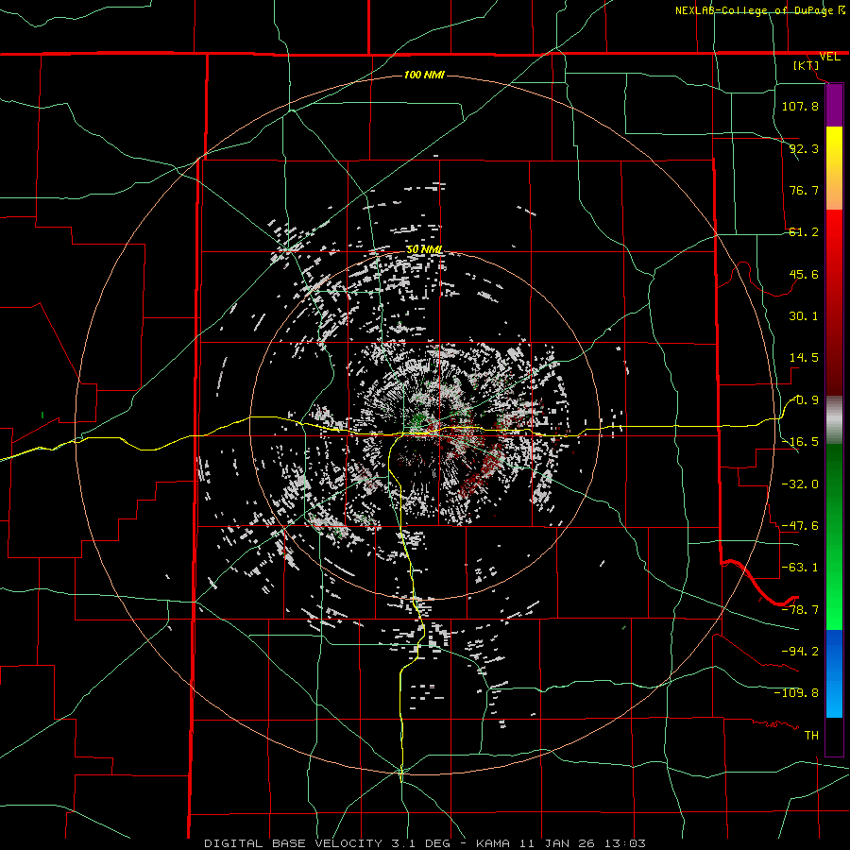Click the NEXLAB-College of DuPage watermark text

(x=759, y=10)
